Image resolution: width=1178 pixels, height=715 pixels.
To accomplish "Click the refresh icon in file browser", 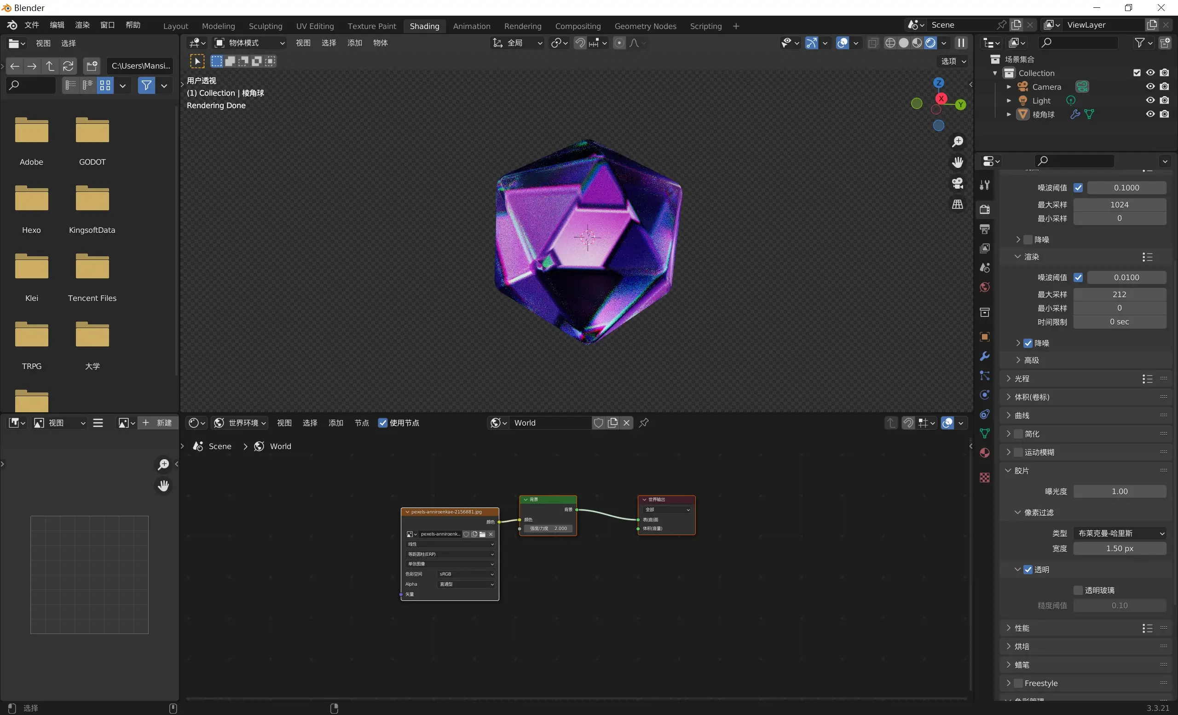I will click(x=69, y=66).
